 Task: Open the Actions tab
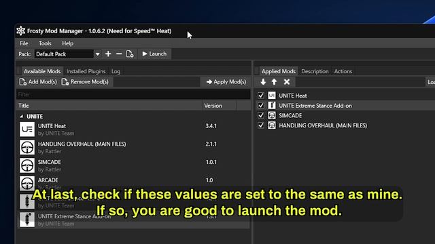(343, 71)
